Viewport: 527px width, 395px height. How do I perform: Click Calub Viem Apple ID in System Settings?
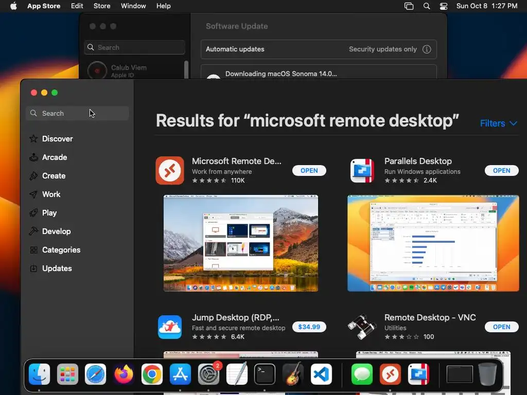coord(118,71)
